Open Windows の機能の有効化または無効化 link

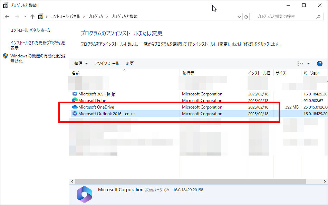pyautogui.click(x=38, y=58)
